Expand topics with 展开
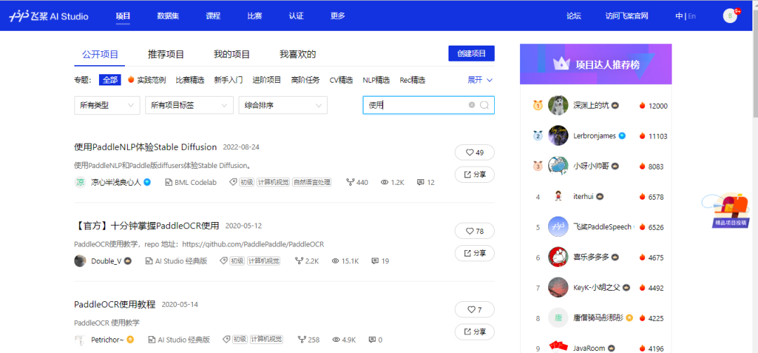758x353 pixels. click(480, 80)
